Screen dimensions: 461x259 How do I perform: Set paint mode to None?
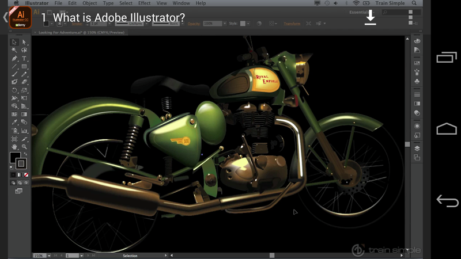coord(26,174)
